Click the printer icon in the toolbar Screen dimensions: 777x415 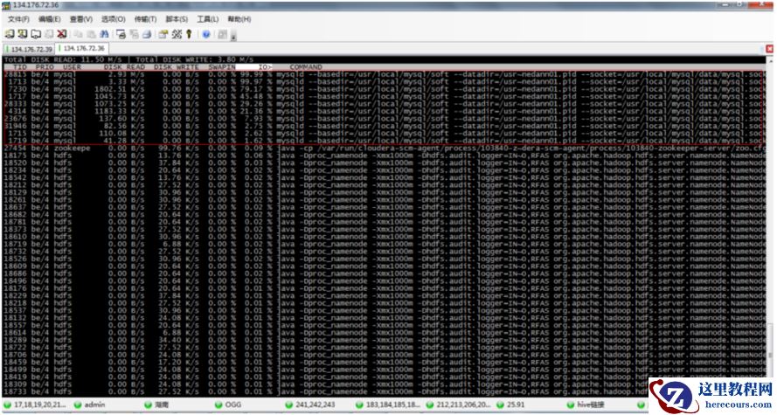(146, 34)
